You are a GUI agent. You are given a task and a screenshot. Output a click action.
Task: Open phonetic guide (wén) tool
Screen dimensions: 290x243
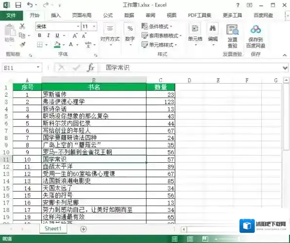coord(88,44)
